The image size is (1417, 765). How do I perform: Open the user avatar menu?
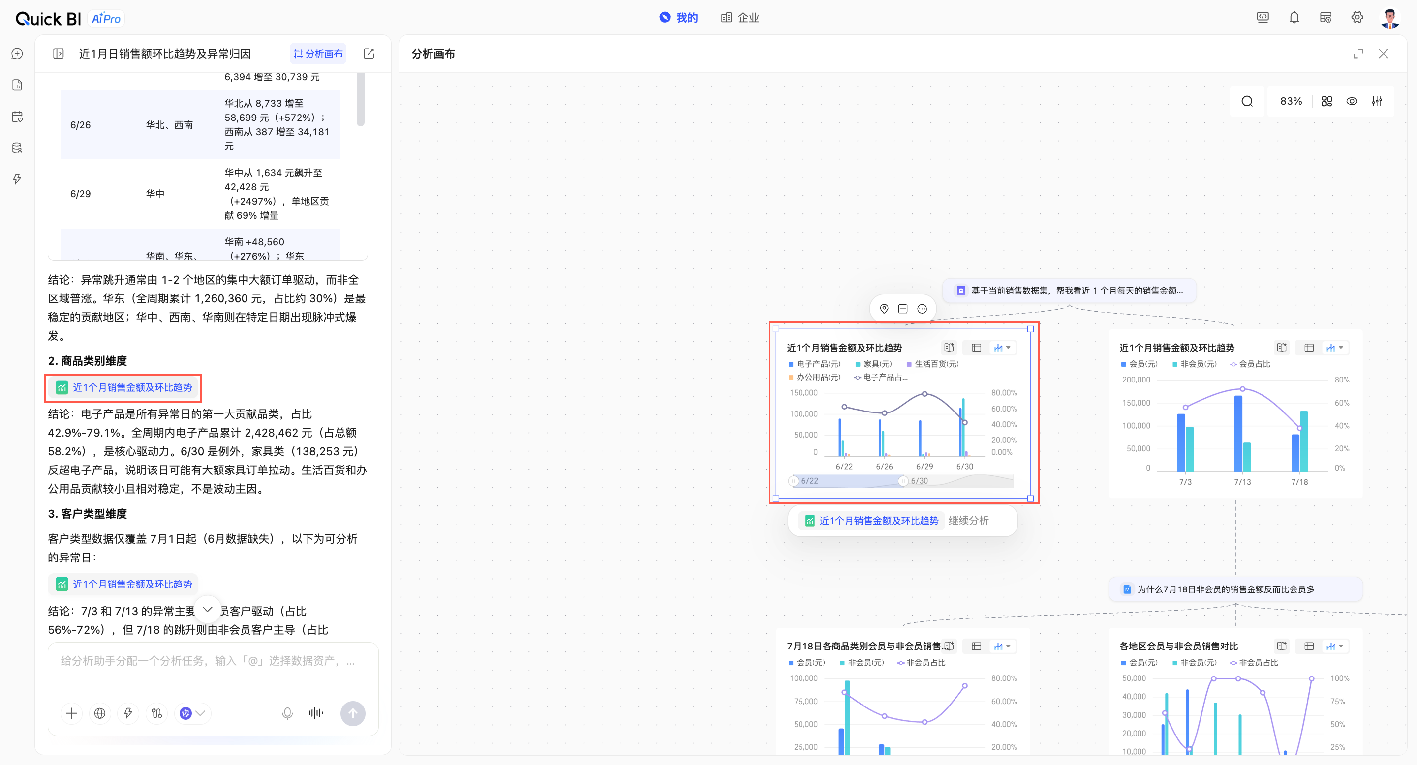click(x=1390, y=18)
